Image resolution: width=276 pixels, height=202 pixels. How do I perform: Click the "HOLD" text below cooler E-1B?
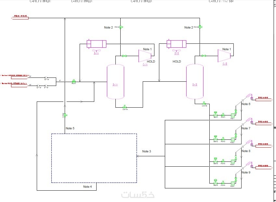coord(177,62)
